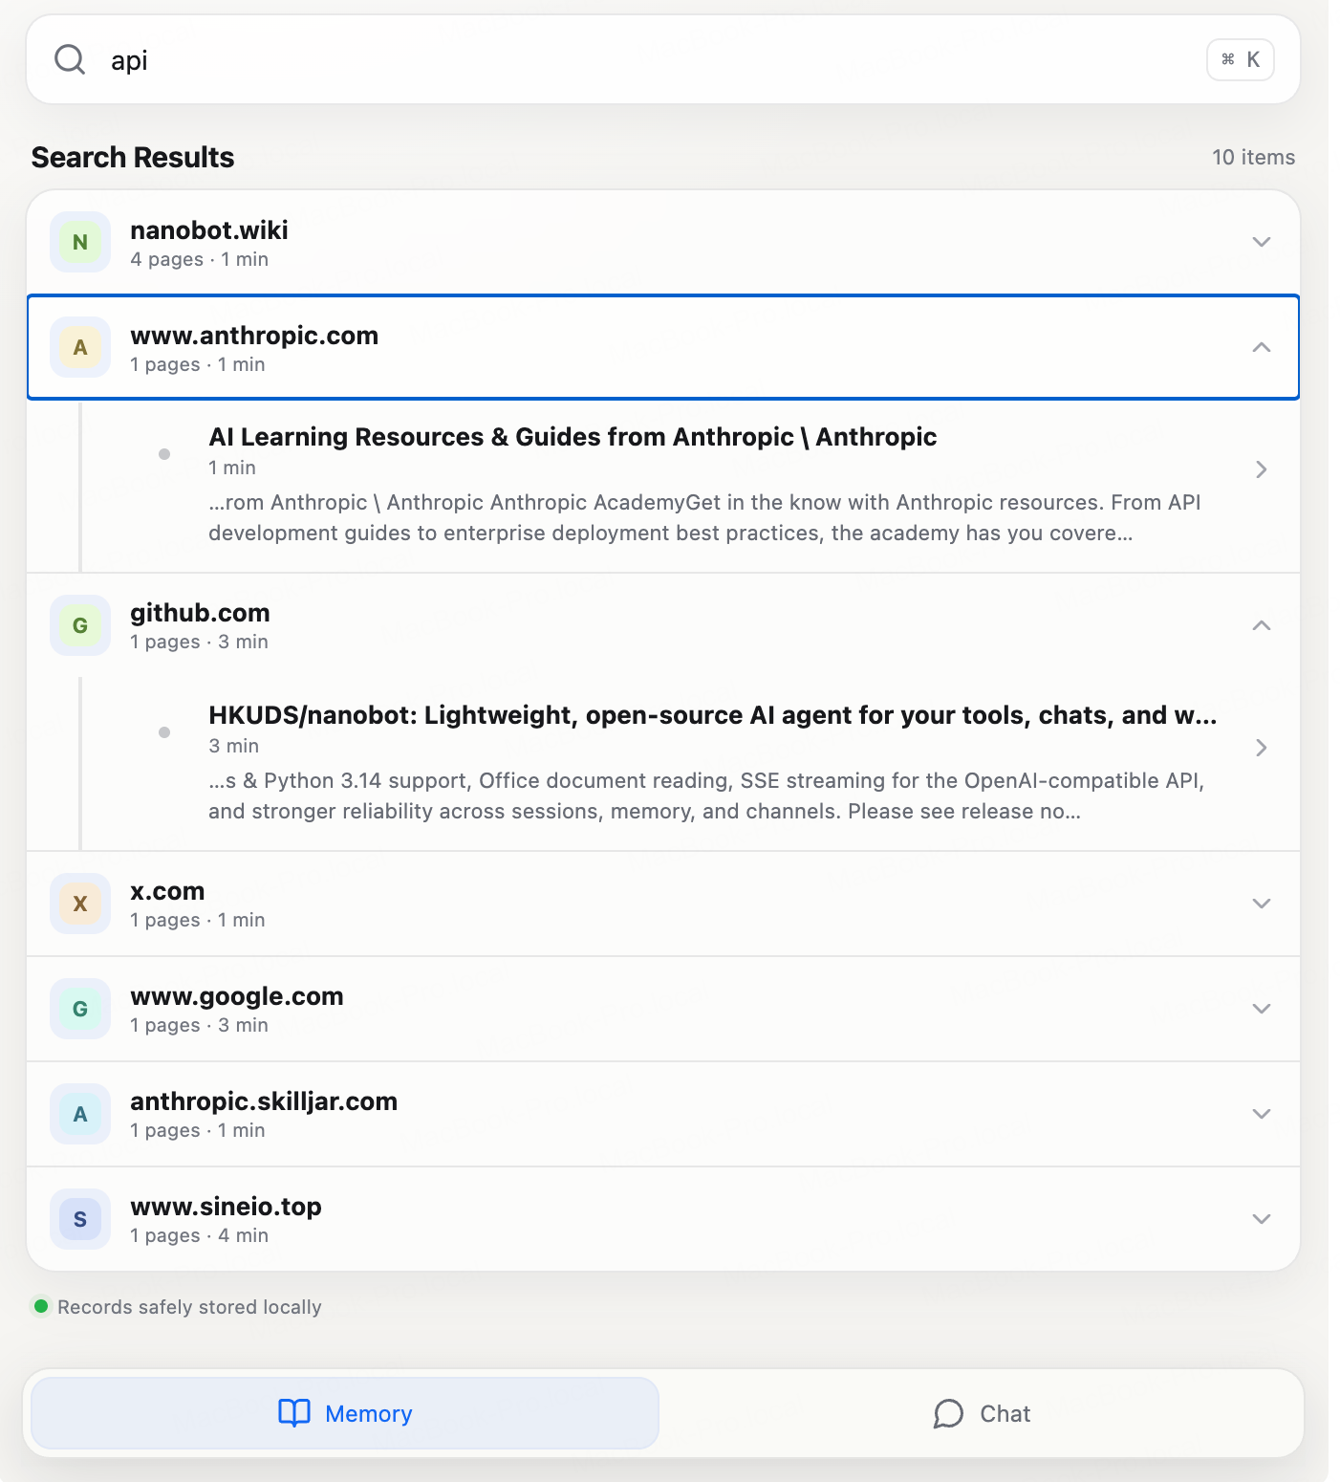Click the Search Results heading
The image size is (1340, 1482).
click(x=133, y=157)
